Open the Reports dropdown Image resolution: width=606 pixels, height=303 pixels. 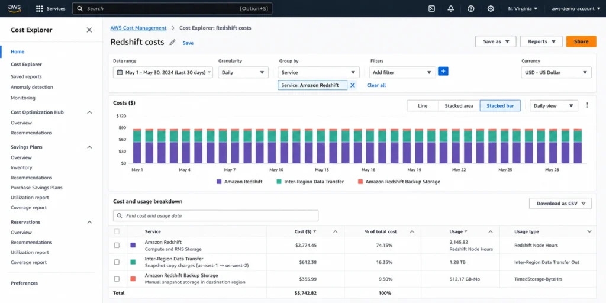[541, 41]
